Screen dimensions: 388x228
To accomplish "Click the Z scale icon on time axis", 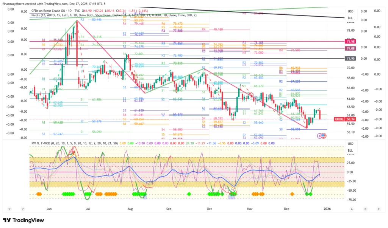I will (23, 209).
